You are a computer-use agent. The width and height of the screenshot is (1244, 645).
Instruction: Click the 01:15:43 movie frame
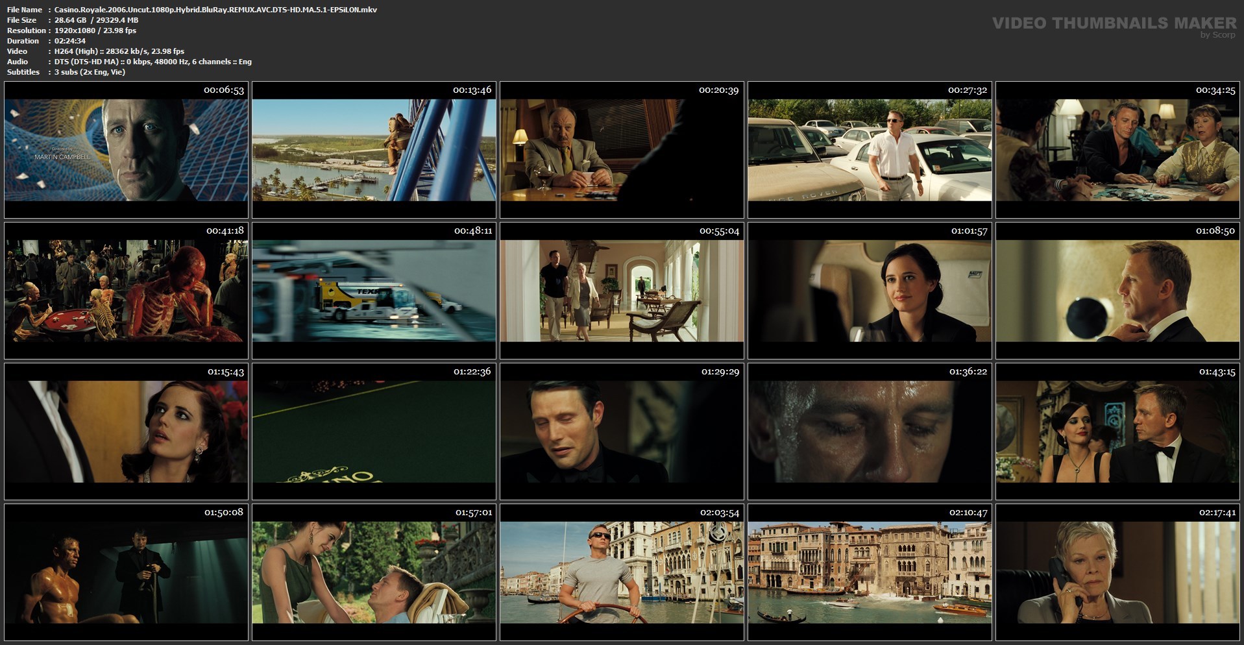click(126, 432)
